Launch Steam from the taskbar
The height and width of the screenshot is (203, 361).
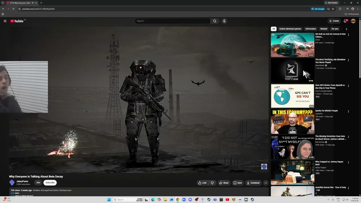pos(209,200)
